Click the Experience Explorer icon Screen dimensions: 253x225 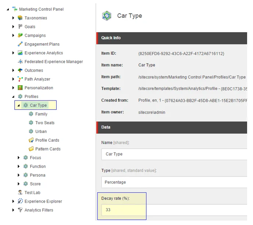20,201
